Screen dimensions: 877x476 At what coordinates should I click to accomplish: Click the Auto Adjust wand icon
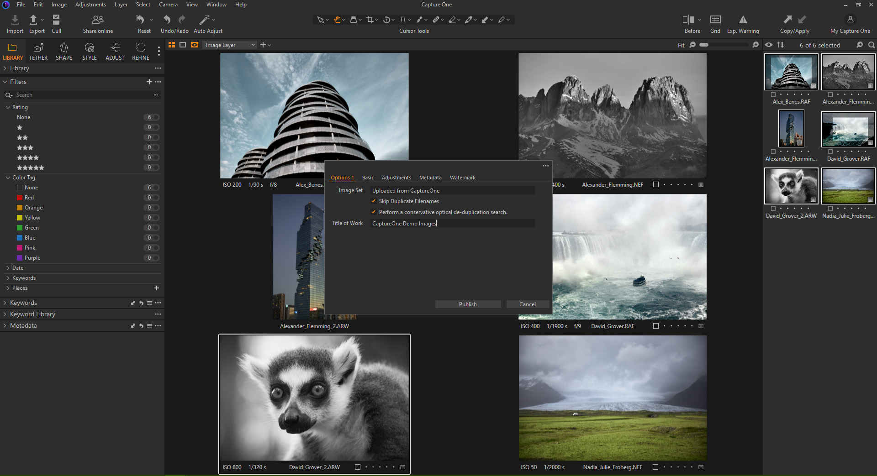click(x=204, y=20)
